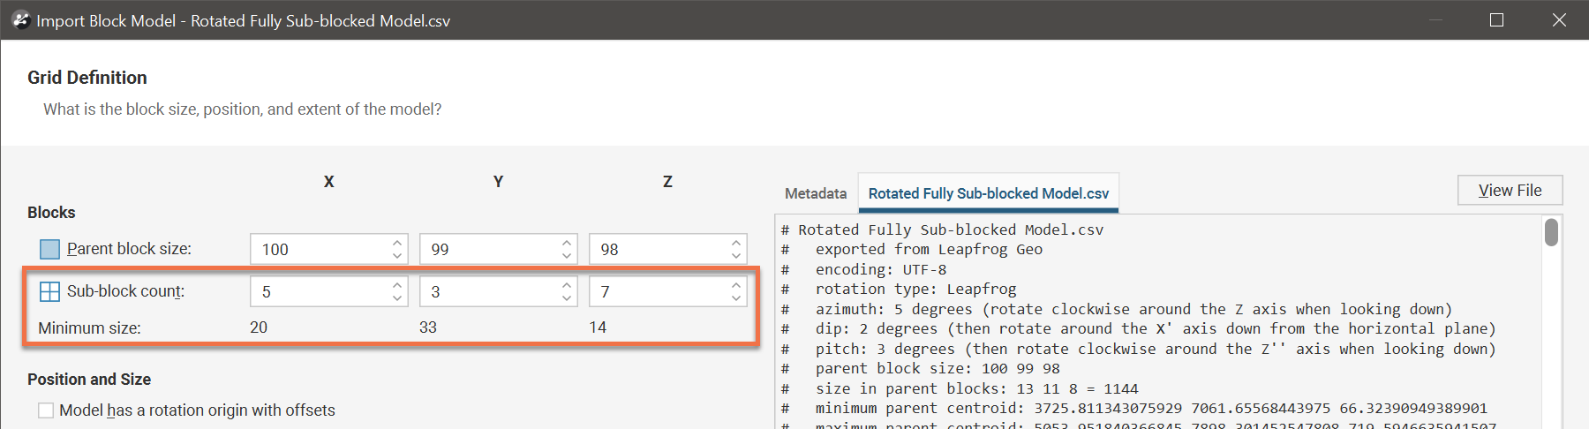Decrease Sub-block count Z value

pos(736,298)
